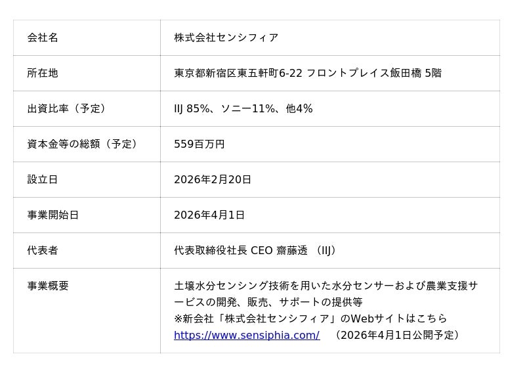The width and height of the screenshot is (525, 373).
Task: Click the ※新会社 Webサイトはこちら note line
Action: (310, 318)
